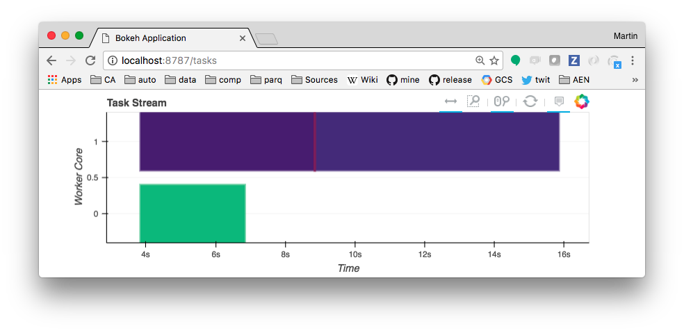
Task: Click the green task bar in the plot
Action: point(193,213)
